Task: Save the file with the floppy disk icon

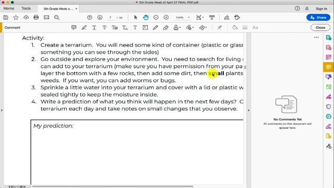Action: coord(6,17)
